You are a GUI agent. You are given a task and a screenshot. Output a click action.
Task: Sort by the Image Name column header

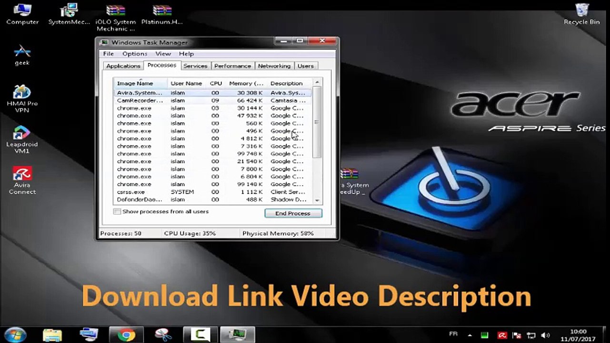click(x=140, y=83)
